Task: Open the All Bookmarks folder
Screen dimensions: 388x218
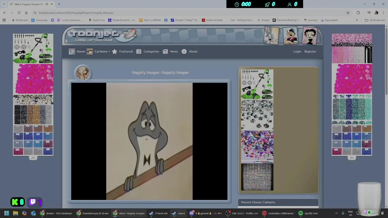Action: 375,20
